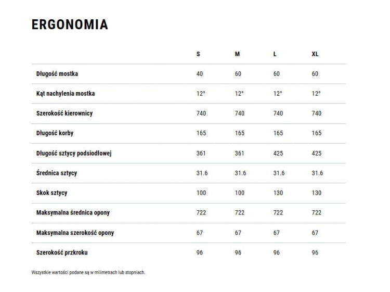Select the S size column header
The height and width of the screenshot is (292, 390).
pyautogui.click(x=198, y=54)
